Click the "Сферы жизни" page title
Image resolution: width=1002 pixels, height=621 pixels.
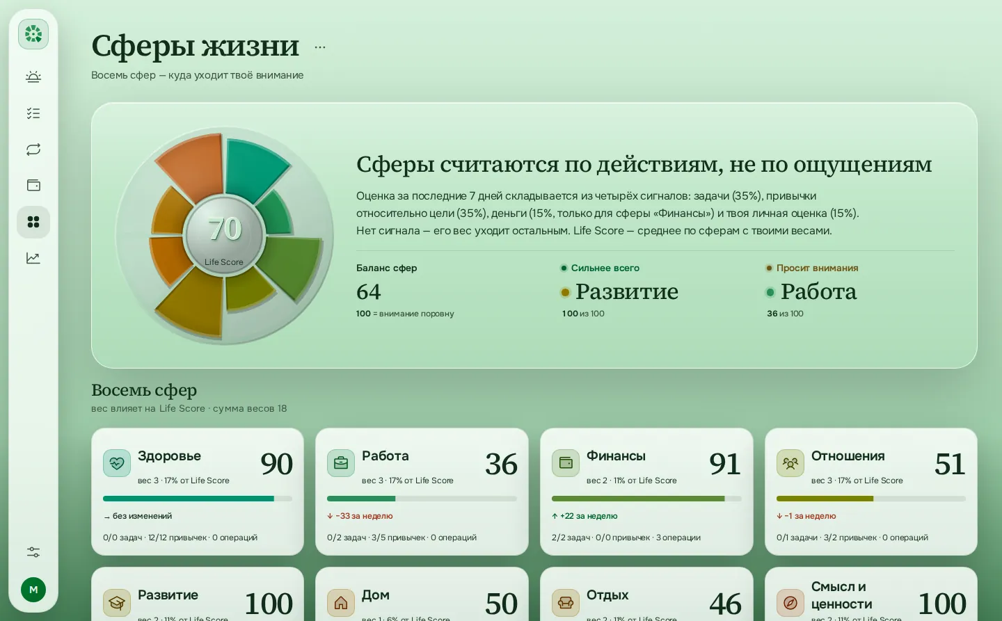[196, 46]
